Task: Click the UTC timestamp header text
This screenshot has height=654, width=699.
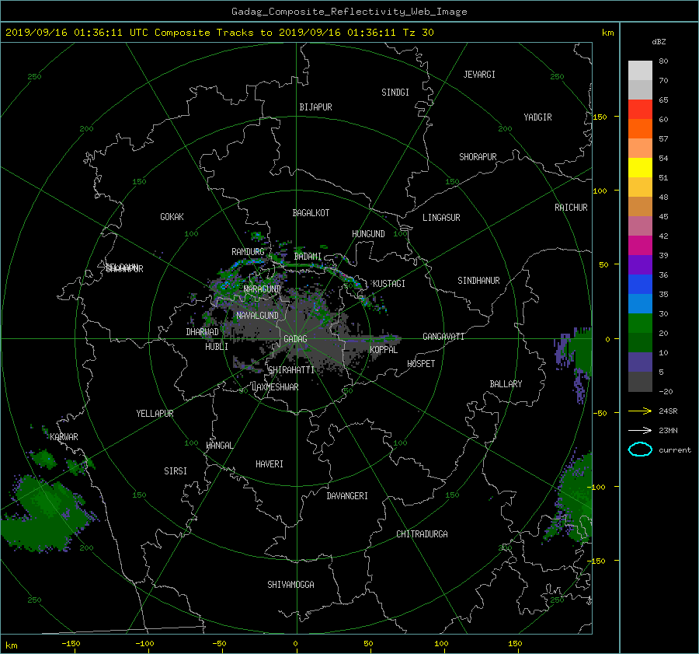Action: point(219,33)
